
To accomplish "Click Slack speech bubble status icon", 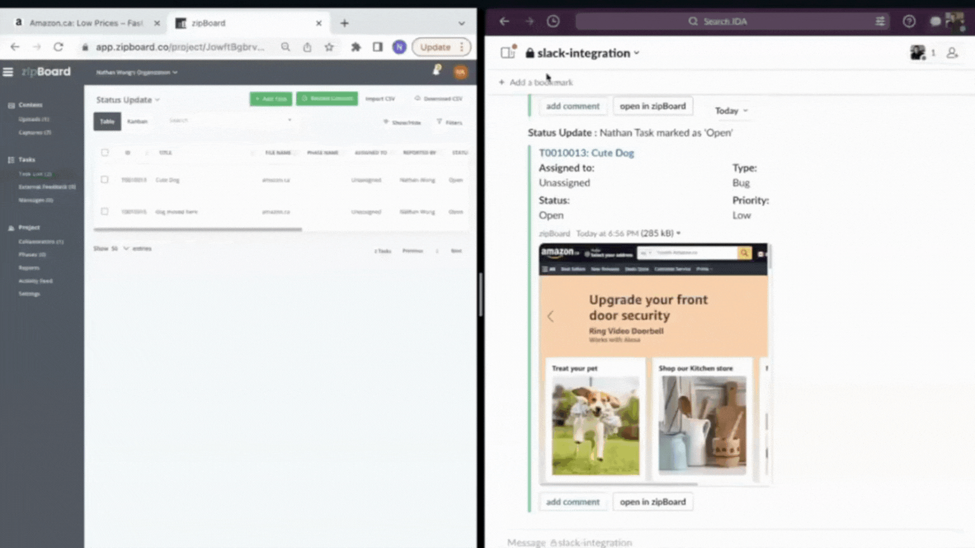I will pyautogui.click(x=936, y=21).
